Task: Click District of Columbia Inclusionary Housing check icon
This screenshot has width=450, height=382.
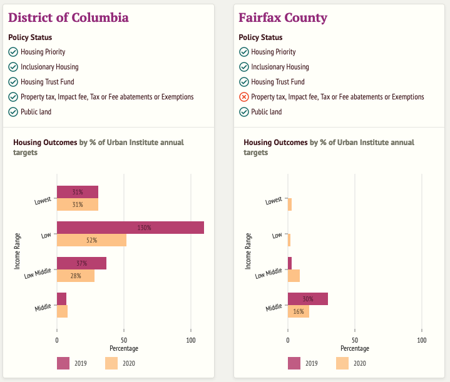Action: (x=13, y=67)
